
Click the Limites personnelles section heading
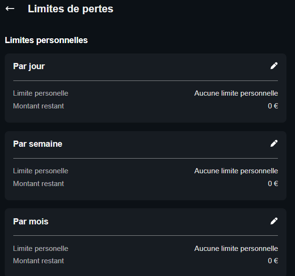coord(46,40)
